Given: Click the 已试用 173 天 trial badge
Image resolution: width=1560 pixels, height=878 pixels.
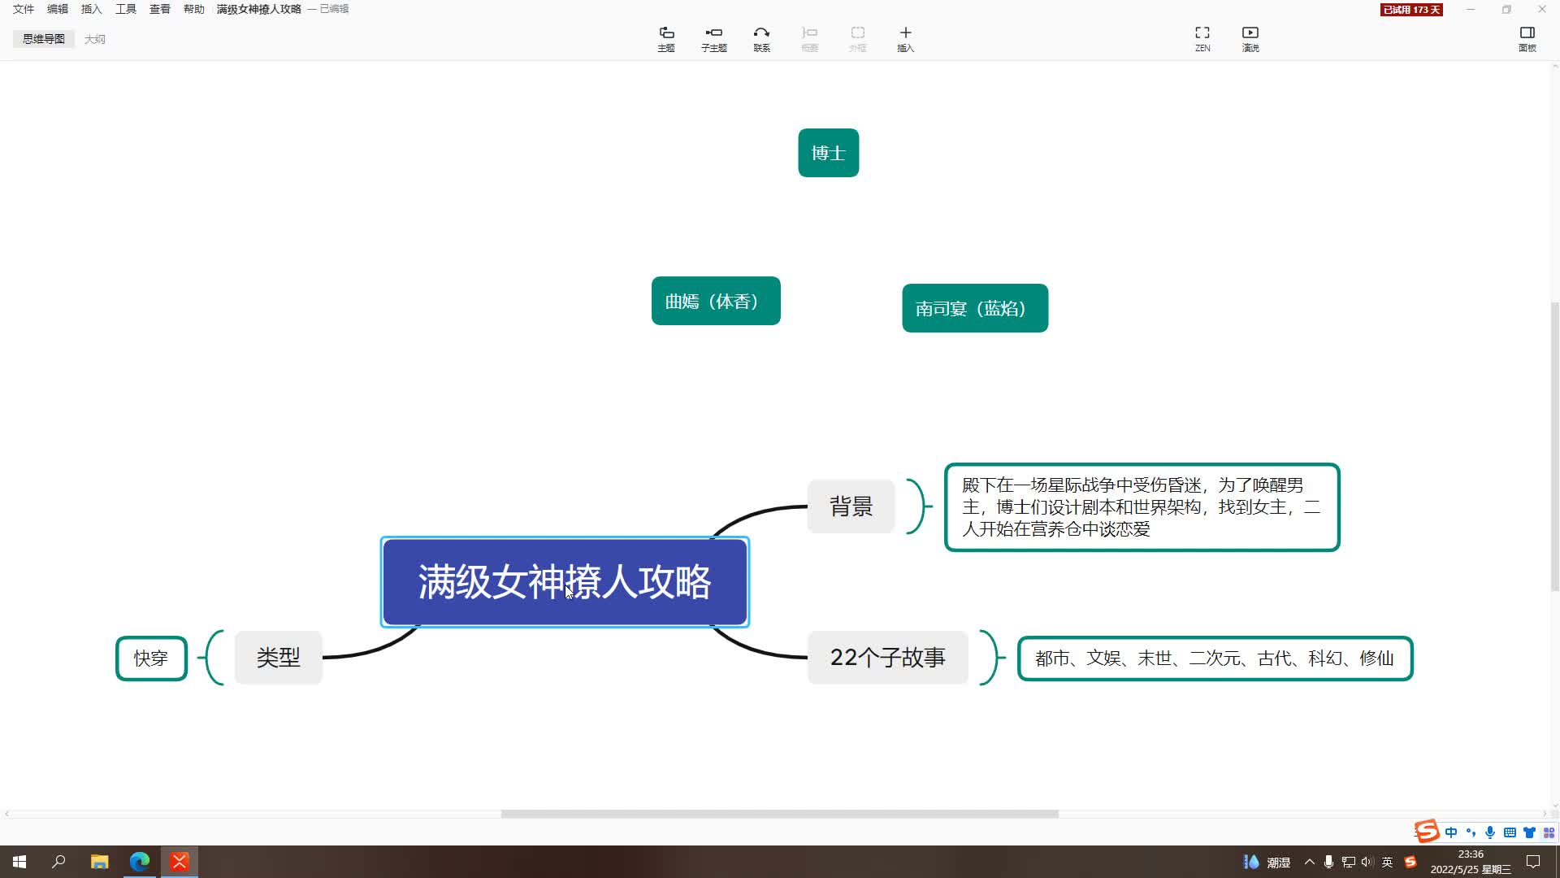Looking at the screenshot, I should (1411, 10).
